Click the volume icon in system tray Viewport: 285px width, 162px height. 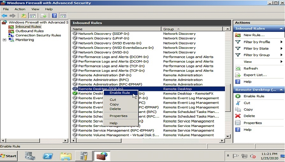tap(253, 156)
